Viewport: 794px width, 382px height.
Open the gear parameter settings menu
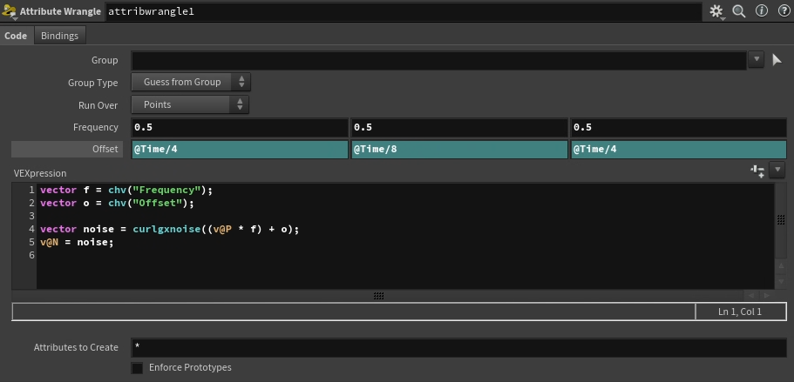coord(717,11)
